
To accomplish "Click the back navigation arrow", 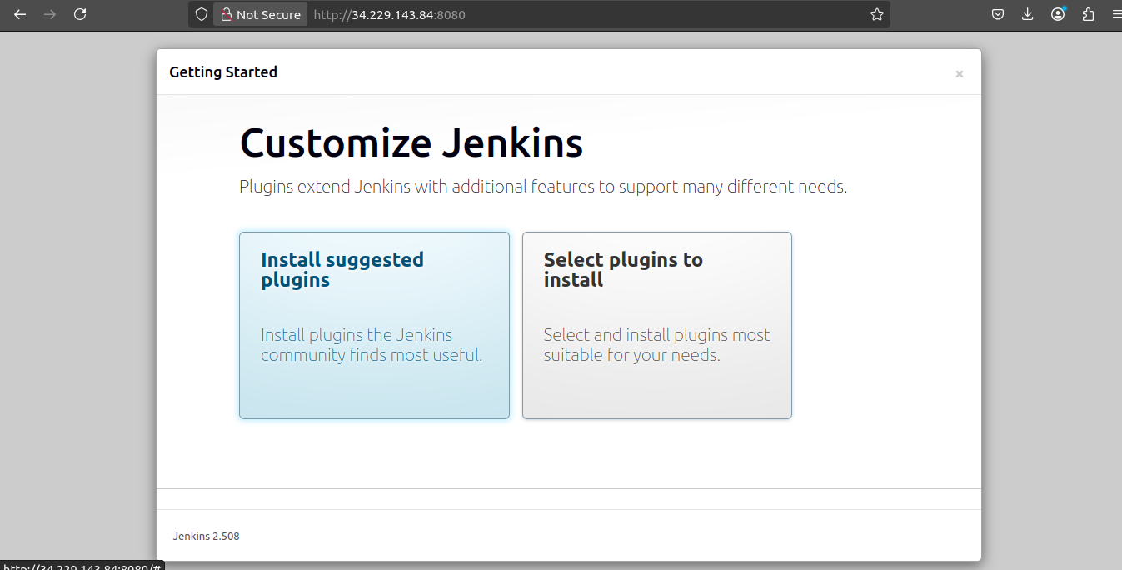I will tap(19, 14).
